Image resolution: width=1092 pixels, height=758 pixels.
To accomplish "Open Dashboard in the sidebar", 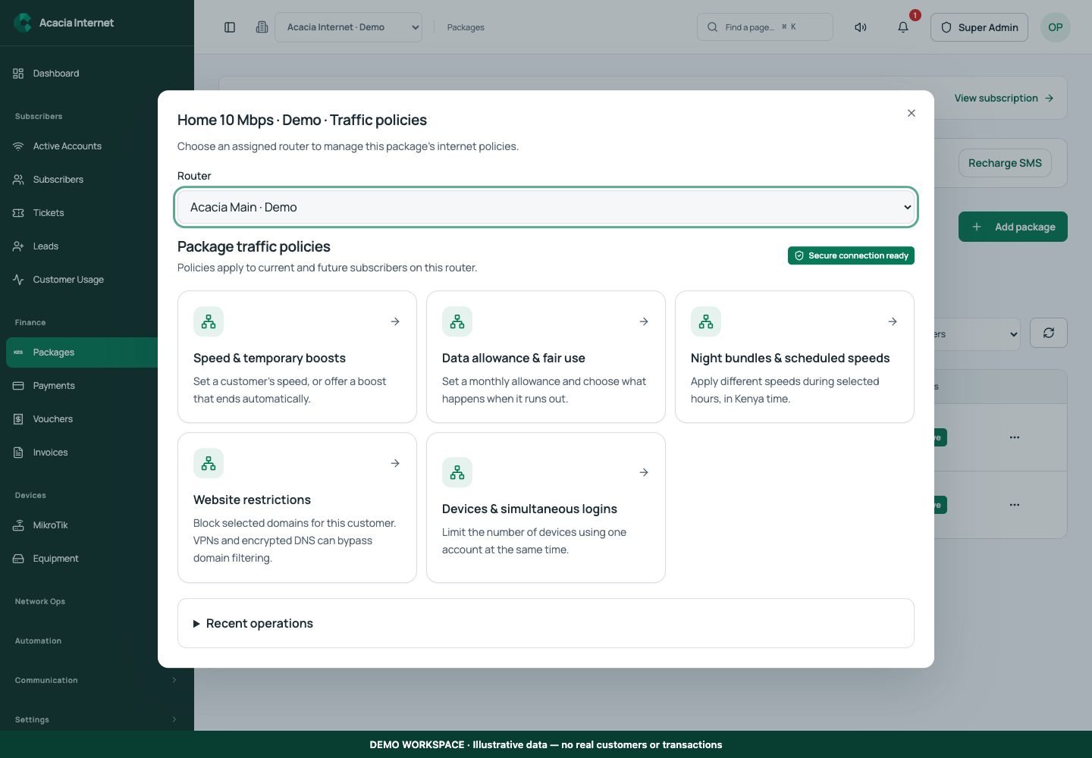I will point(97,74).
